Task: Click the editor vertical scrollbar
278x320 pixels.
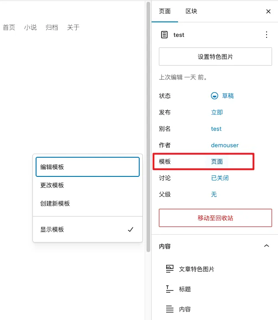Action: [148, 128]
